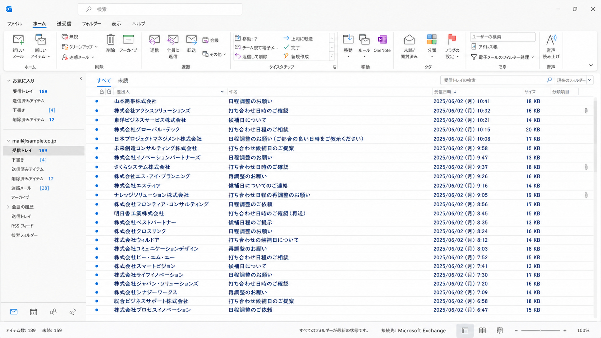Open the ファイル menu tab
601x338 pixels.
pyautogui.click(x=14, y=24)
